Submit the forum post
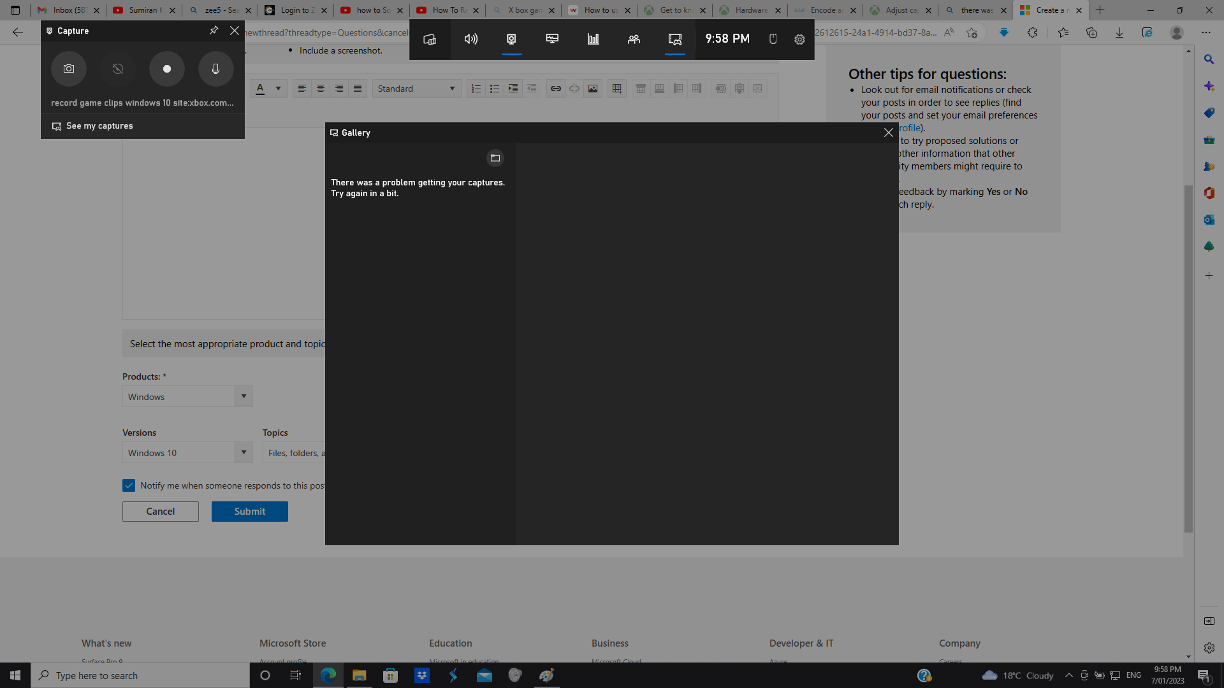Viewport: 1224px width, 688px height. (x=249, y=511)
